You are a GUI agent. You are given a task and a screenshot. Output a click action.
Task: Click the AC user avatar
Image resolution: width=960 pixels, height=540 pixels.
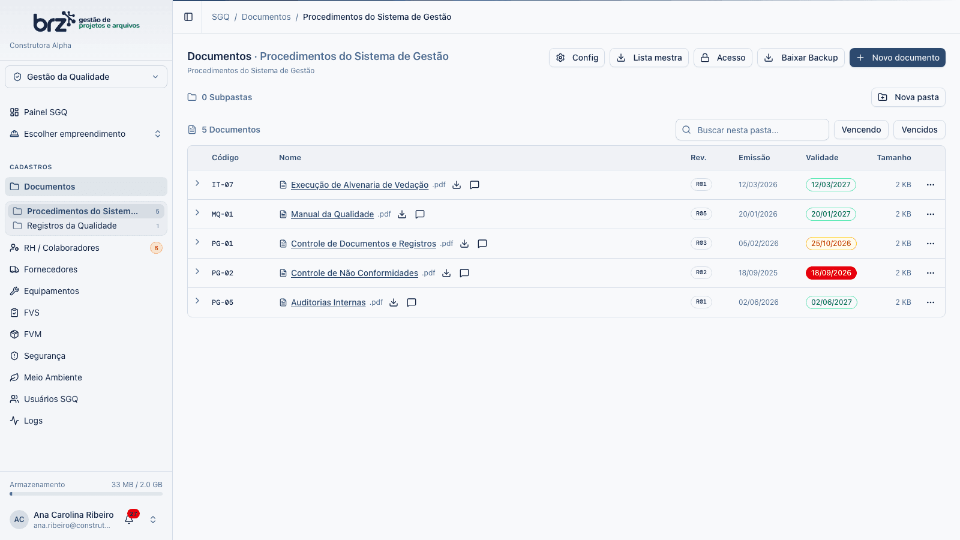pyautogui.click(x=19, y=520)
